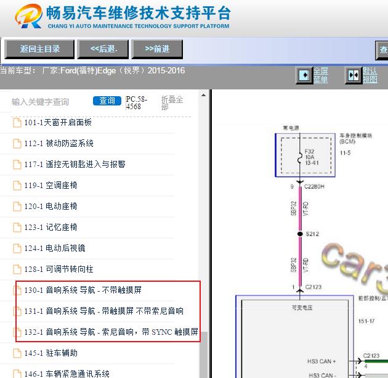Go back with <<后退 button

(x=103, y=49)
